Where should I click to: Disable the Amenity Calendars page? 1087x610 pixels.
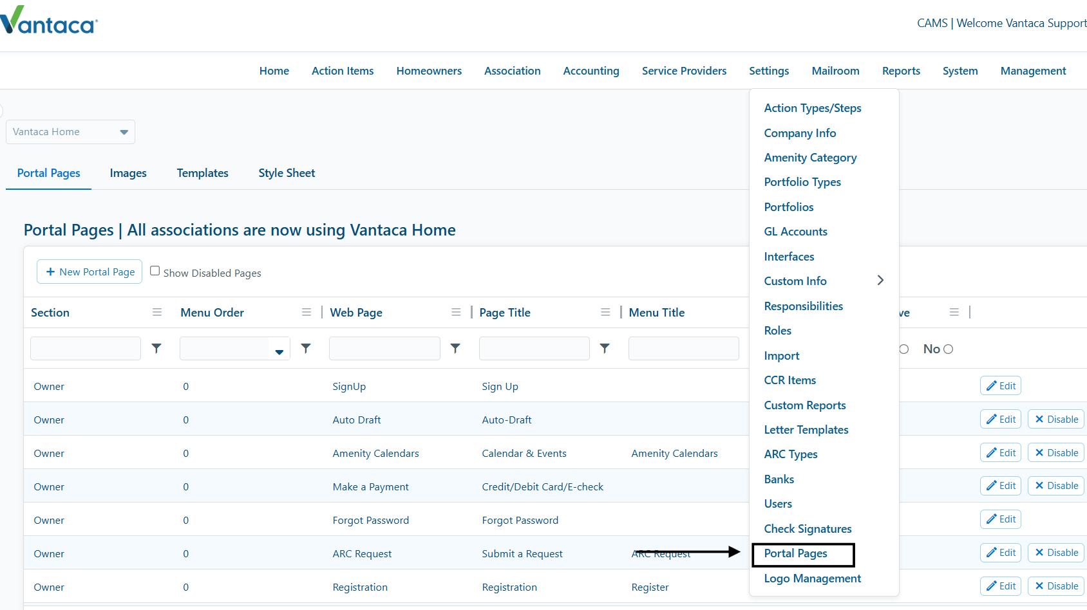(x=1056, y=452)
